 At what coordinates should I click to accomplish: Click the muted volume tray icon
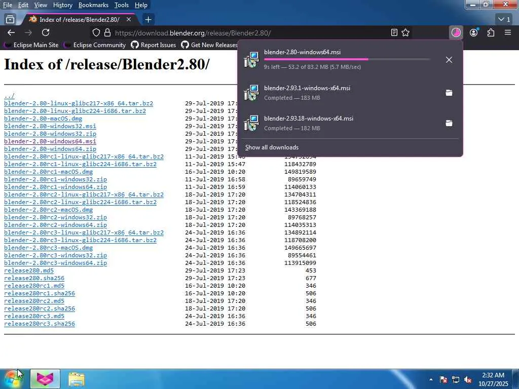point(468,379)
